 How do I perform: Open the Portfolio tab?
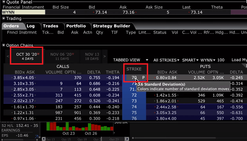click(x=76, y=26)
